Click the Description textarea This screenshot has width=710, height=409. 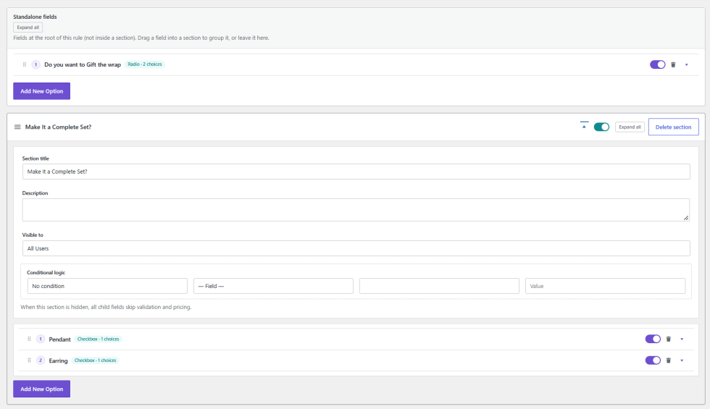coord(356,210)
